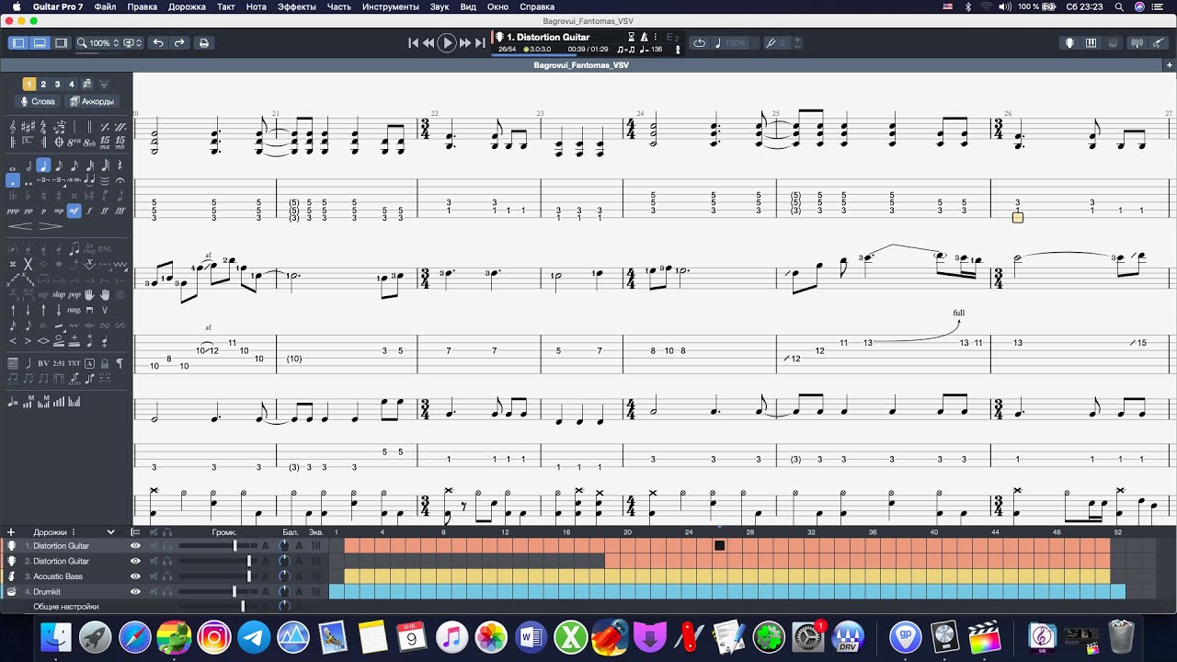
Task: Insert timer marker 2:51
Action: pyautogui.click(x=58, y=363)
